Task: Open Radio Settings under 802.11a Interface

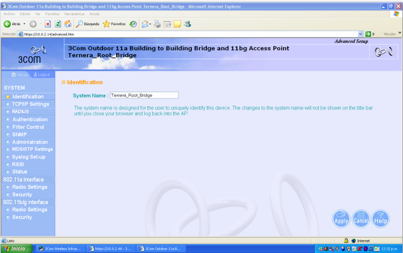Action: (29, 187)
